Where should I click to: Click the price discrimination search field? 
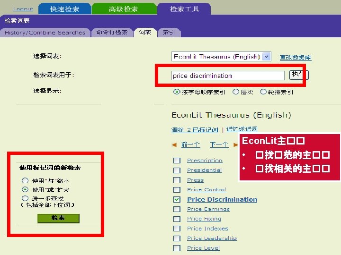coord(228,76)
